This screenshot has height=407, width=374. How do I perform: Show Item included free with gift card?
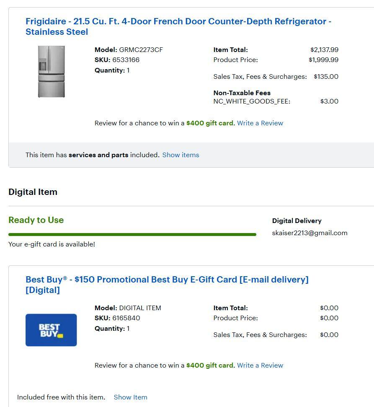(x=130, y=397)
